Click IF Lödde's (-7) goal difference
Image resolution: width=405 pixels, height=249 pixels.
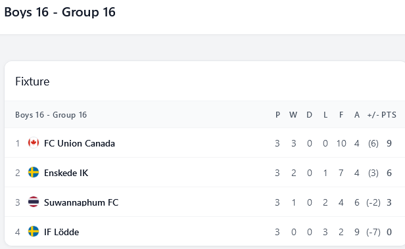pos(373,232)
